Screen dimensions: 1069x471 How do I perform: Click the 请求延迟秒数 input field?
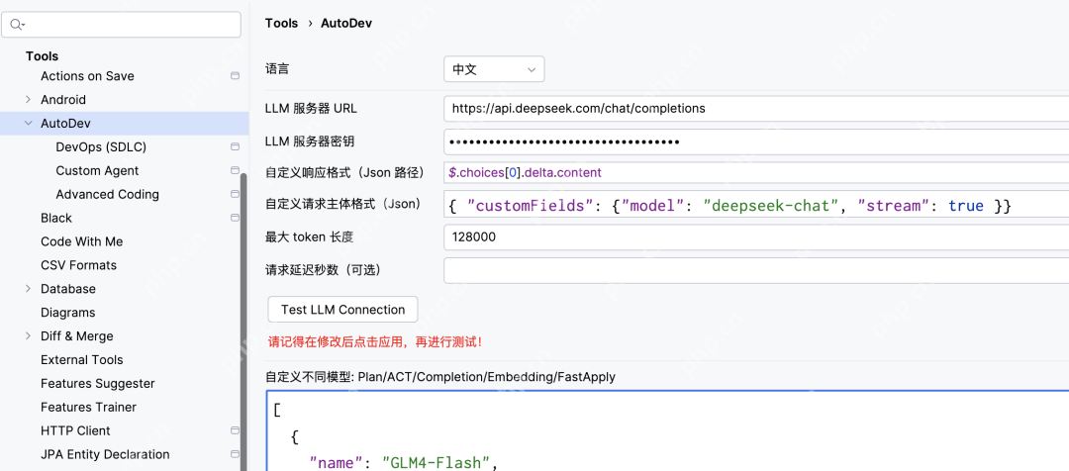(x=756, y=270)
